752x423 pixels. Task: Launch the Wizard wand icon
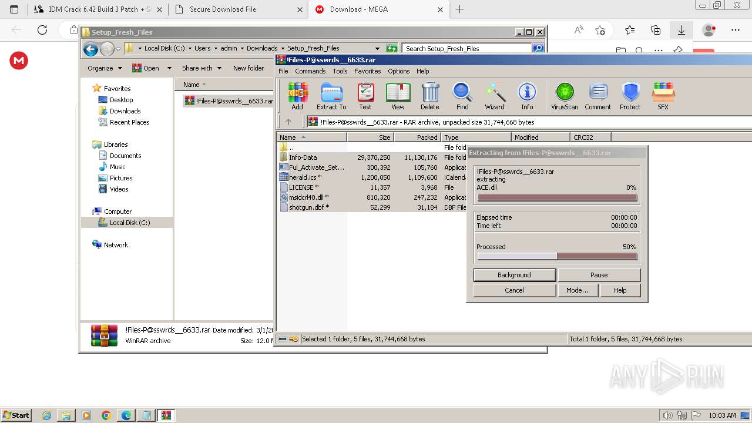pyautogui.click(x=495, y=96)
